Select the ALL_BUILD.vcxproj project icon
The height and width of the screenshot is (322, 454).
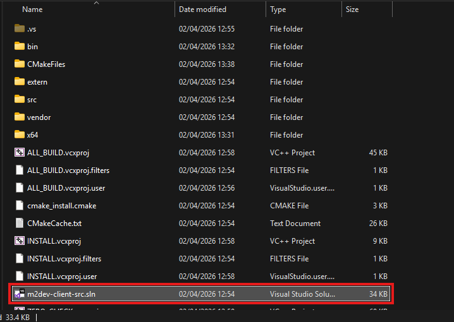pyautogui.click(x=19, y=153)
